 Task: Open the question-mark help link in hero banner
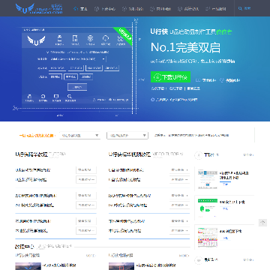click(230, 80)
